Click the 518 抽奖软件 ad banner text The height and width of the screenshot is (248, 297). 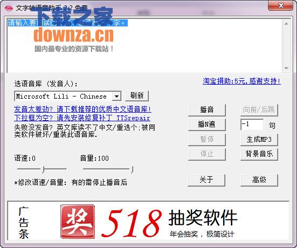pos(170,223)
